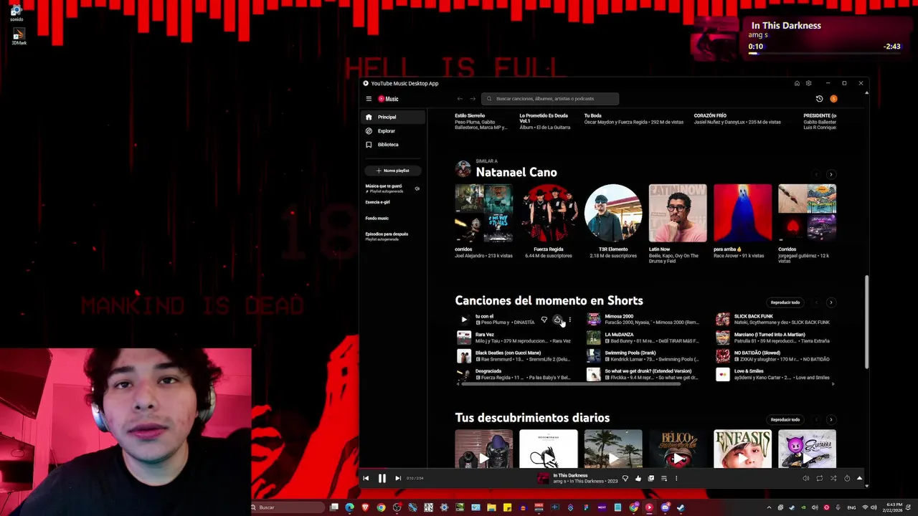Screen dimensions: 918x516
Task: Open the sleep timer icon in player bar
Action: tap(847, 478)
